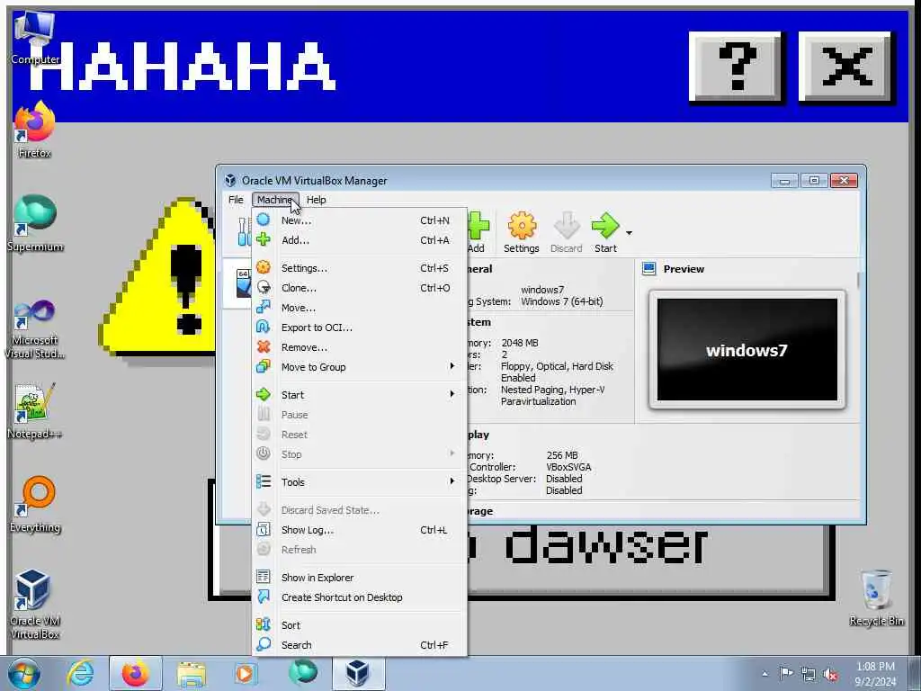Switch to VirtualBox taskbar button
921x691 pixels.
[358, 673]
